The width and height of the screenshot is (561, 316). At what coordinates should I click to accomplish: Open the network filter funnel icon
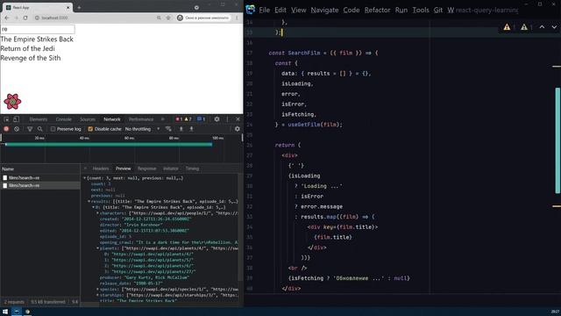click(x=30, y=129)
